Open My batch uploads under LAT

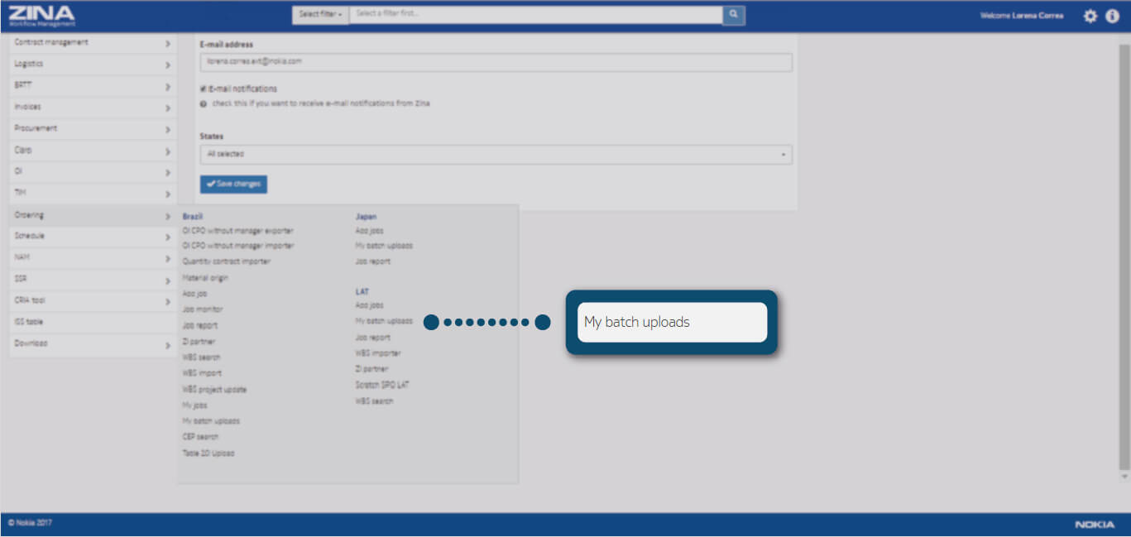tap(383, 321)
